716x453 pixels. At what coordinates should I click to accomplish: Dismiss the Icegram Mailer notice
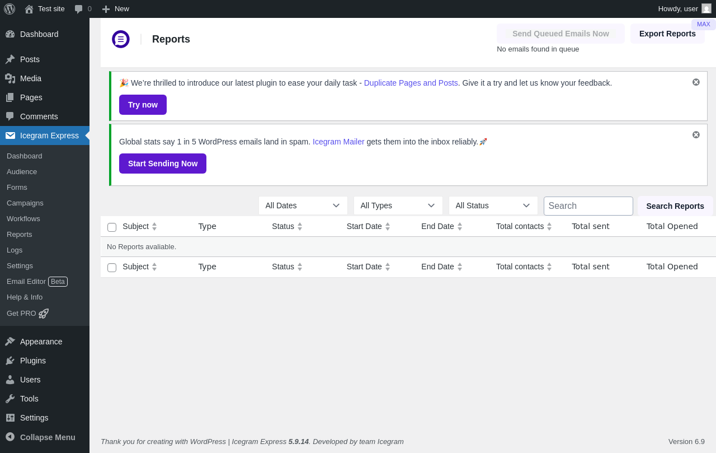click(x=696, y=135)
